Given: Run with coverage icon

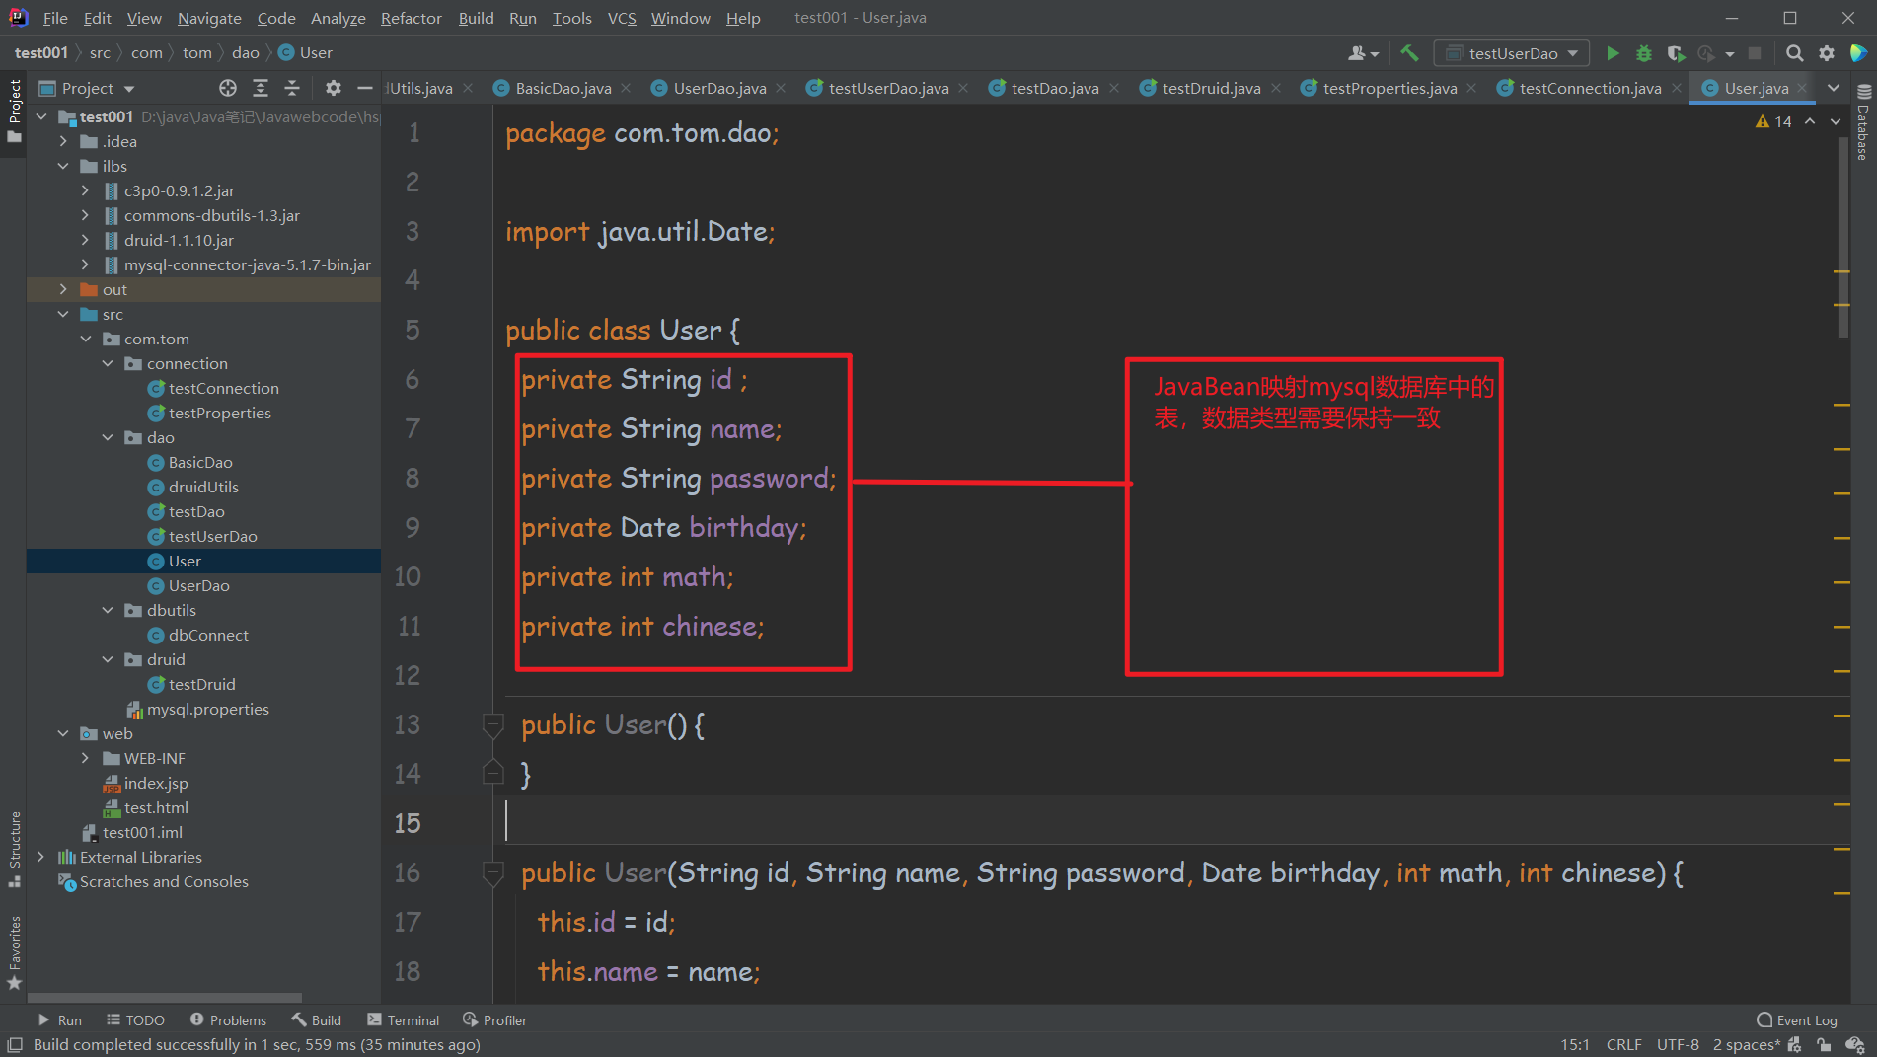Looking at the screenshot, I should pyautogui.click(x=1675, y=53).
